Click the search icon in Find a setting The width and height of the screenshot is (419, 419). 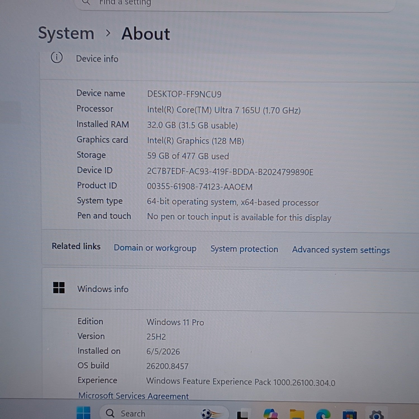pos(86,2)
